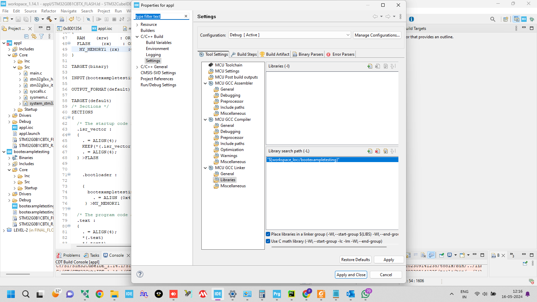Click the Apply and Close button
The height and width of the screenshot is (302, 537).
(351, 274)
